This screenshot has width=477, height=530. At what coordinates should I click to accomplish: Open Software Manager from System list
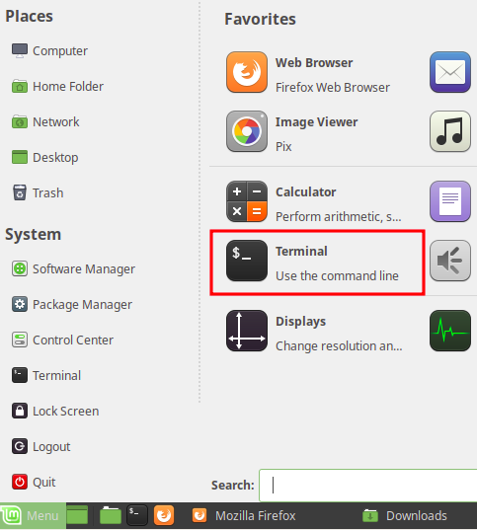point(73,268)
